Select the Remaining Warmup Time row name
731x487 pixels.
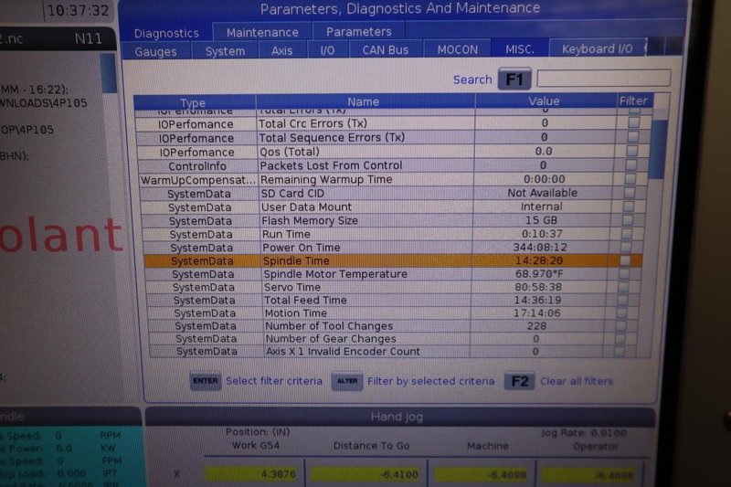(326, 179)
